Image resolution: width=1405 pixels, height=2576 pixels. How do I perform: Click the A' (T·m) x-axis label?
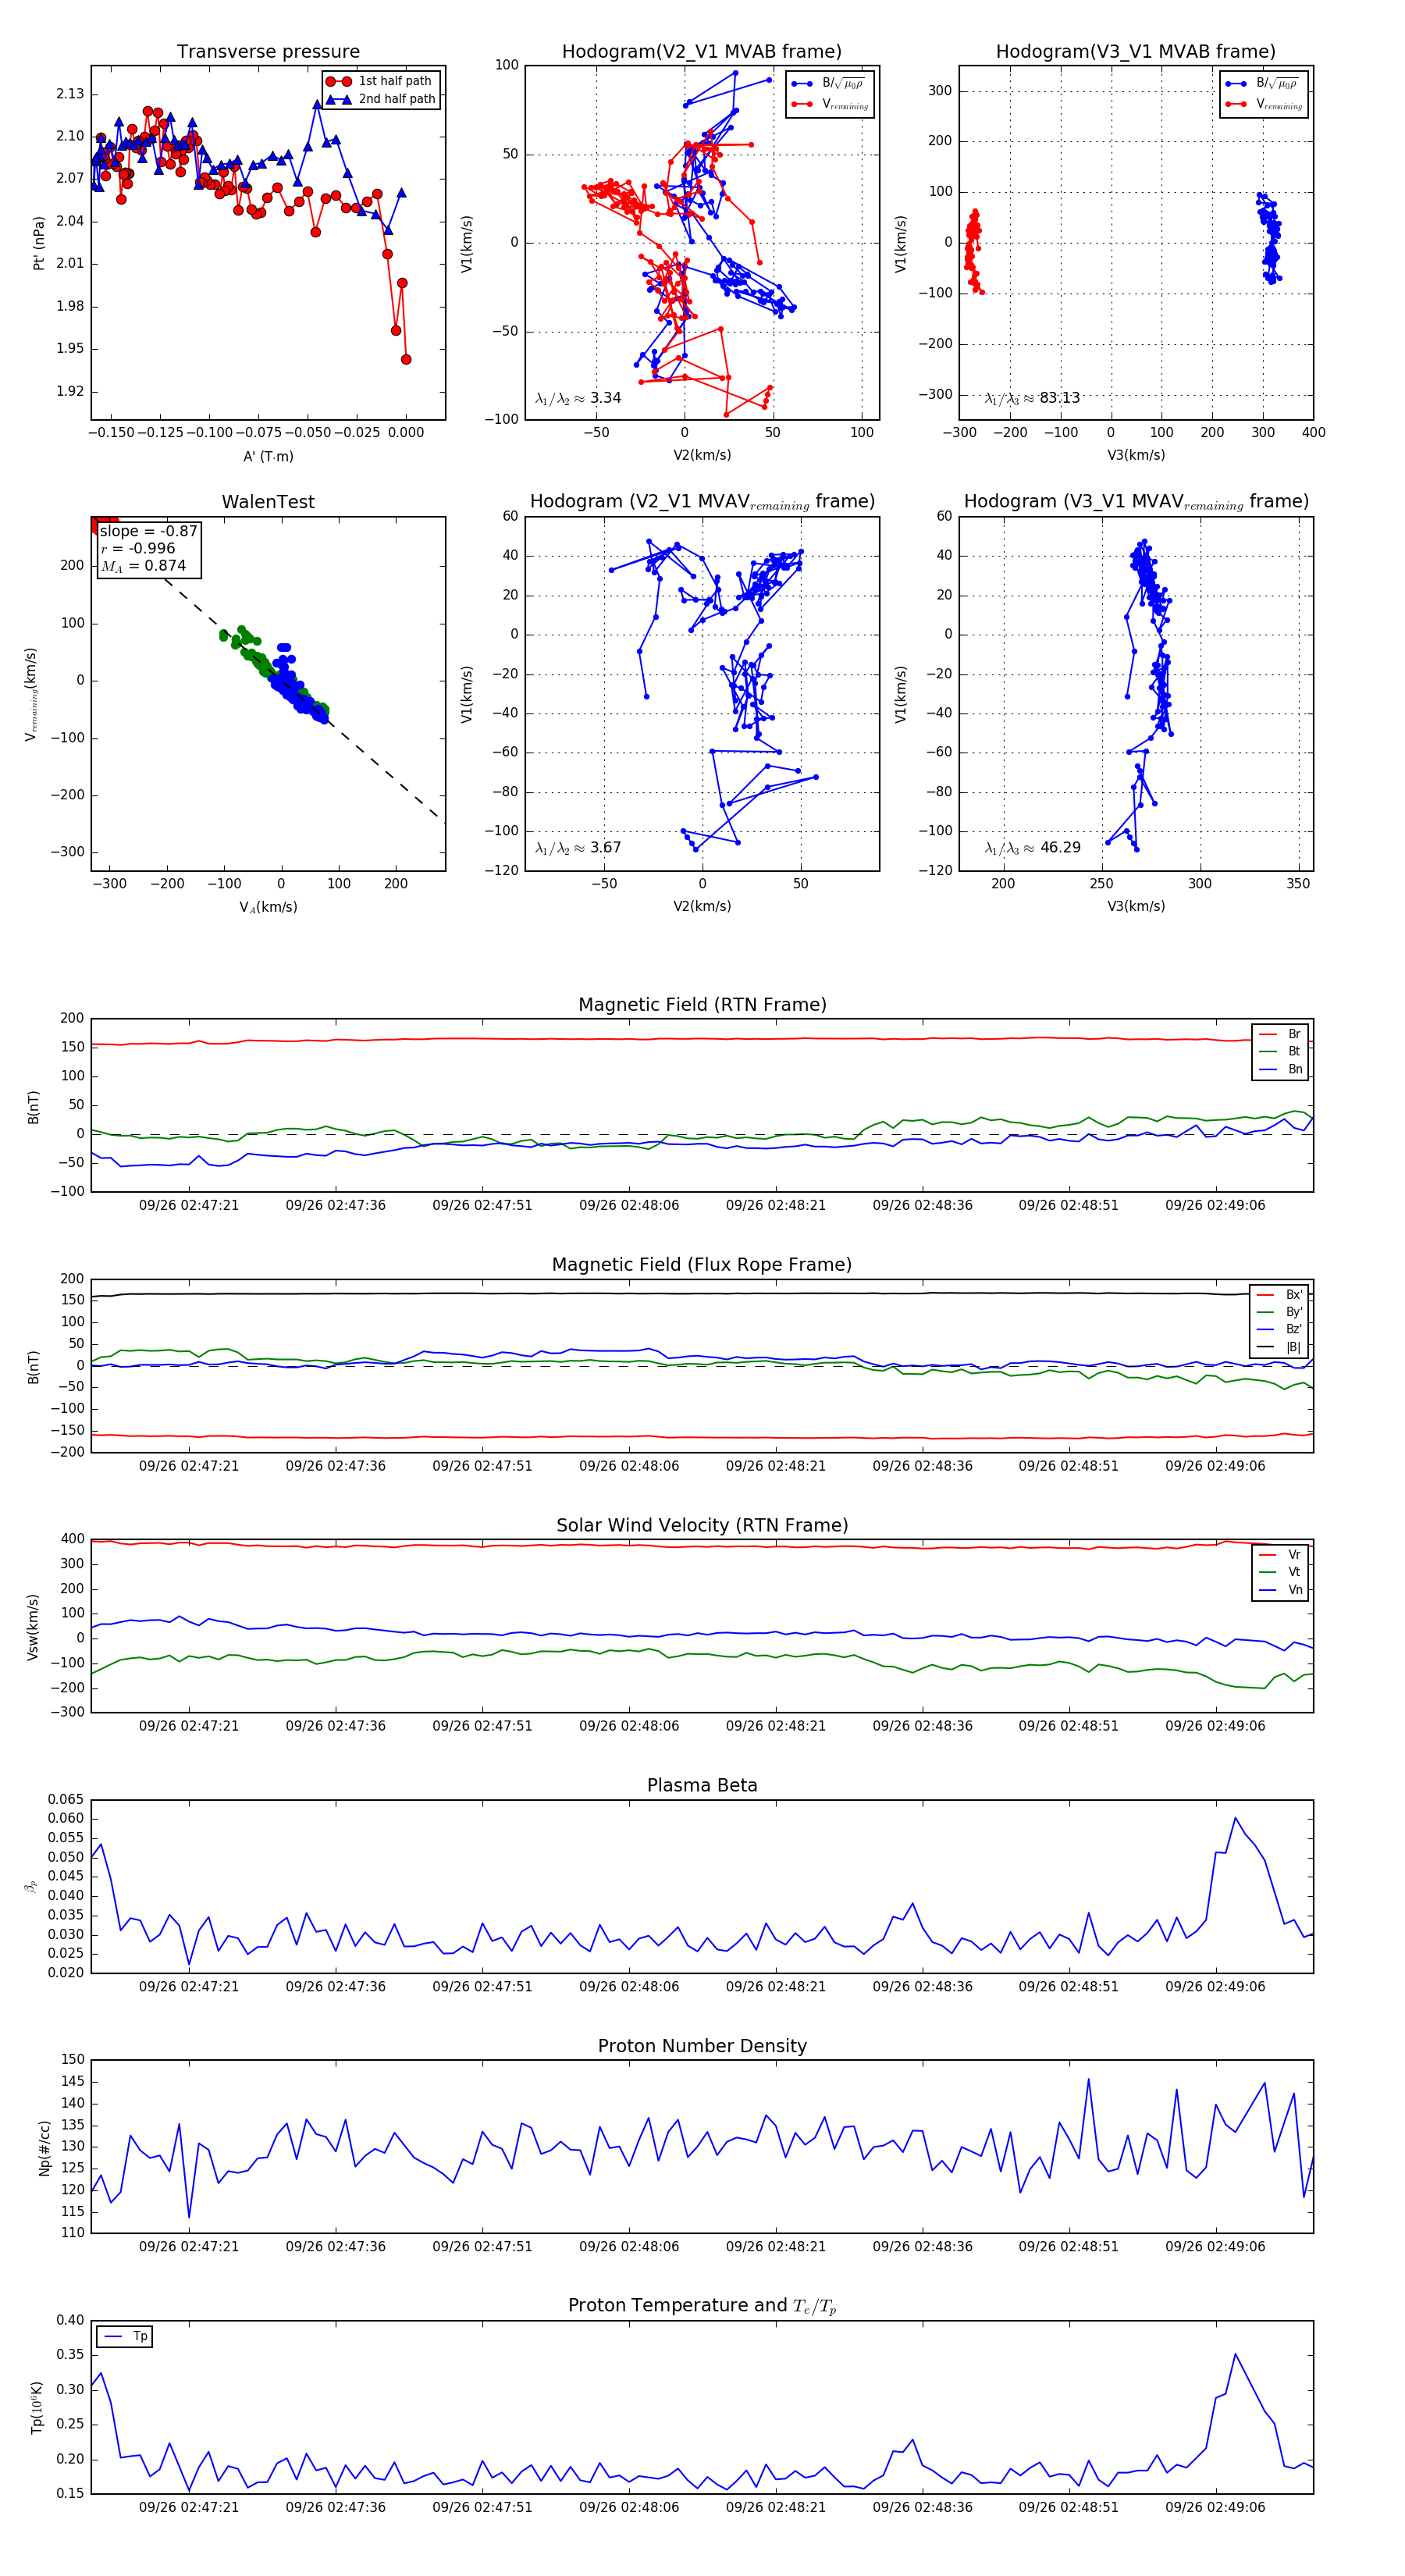click(x=268, y=456)
